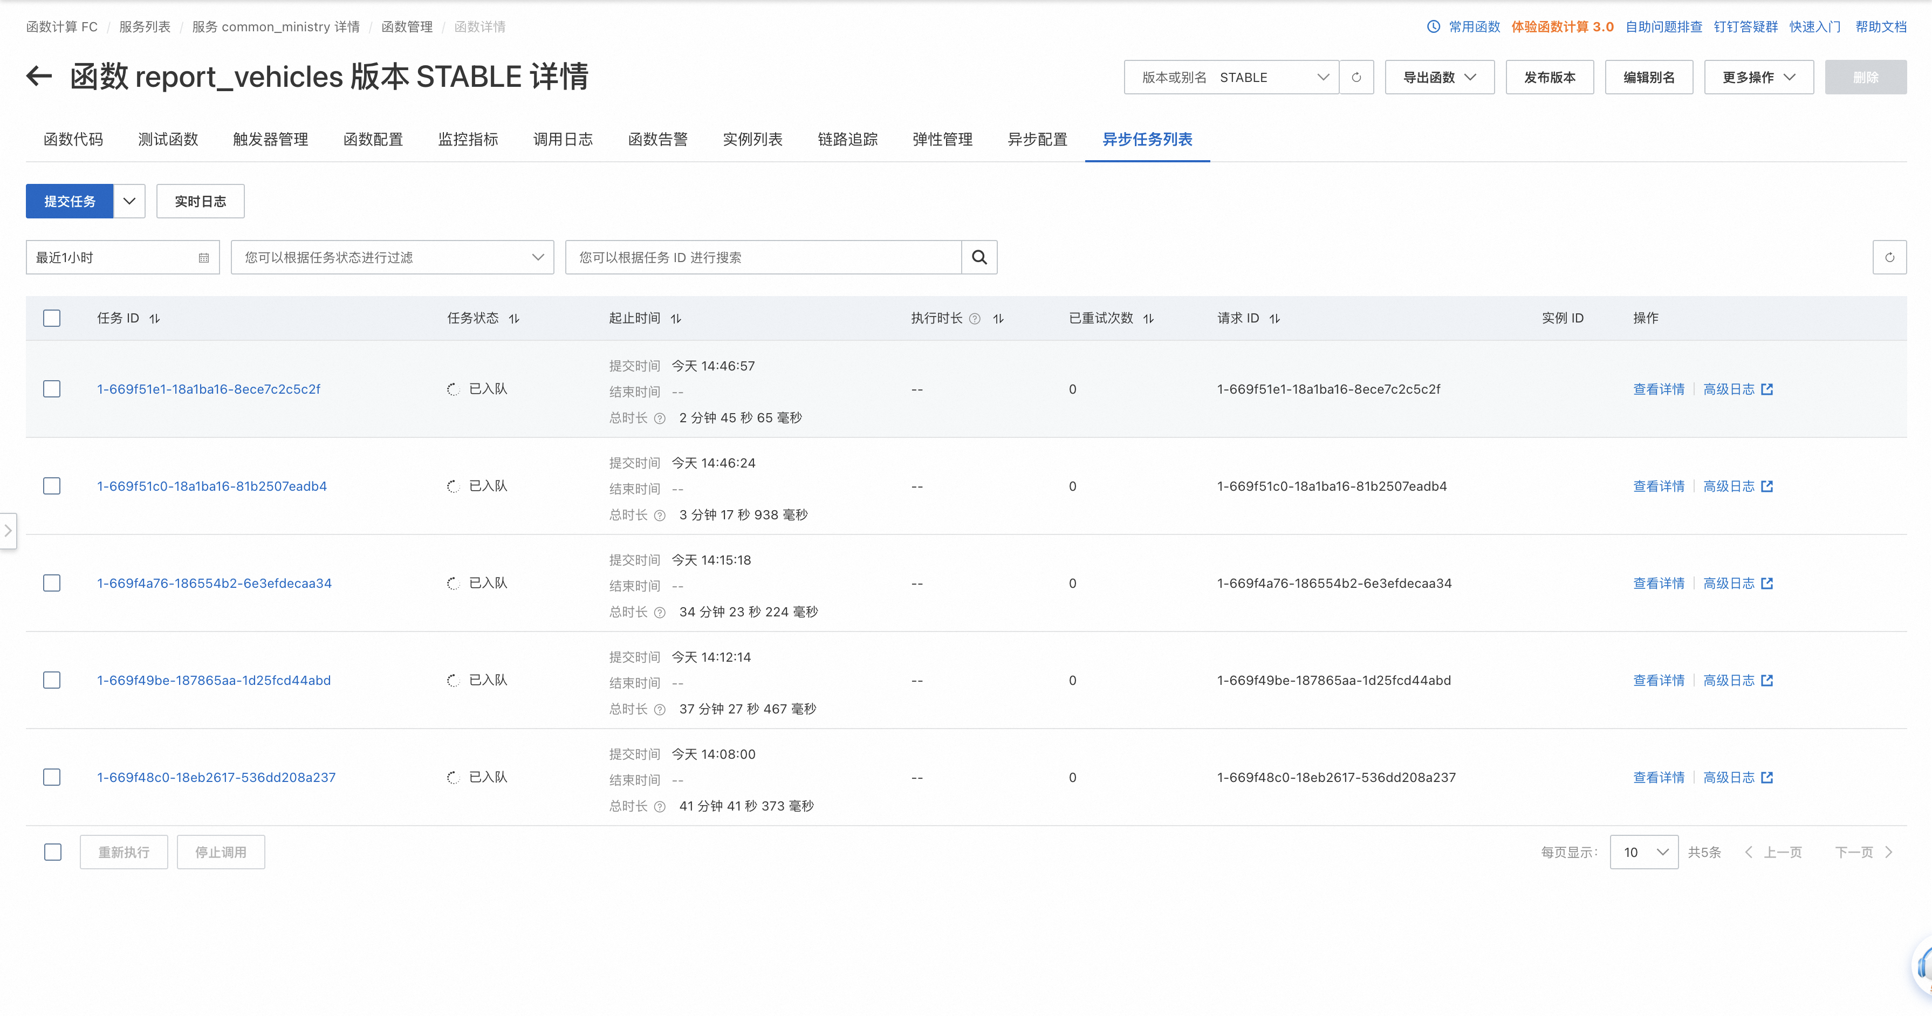Image resolution: width=1932 pixels, height=1016 pixels.
Task: Open external icon for task 8ece7c2c5c2f advanced log
Action: coord(1767,389)
